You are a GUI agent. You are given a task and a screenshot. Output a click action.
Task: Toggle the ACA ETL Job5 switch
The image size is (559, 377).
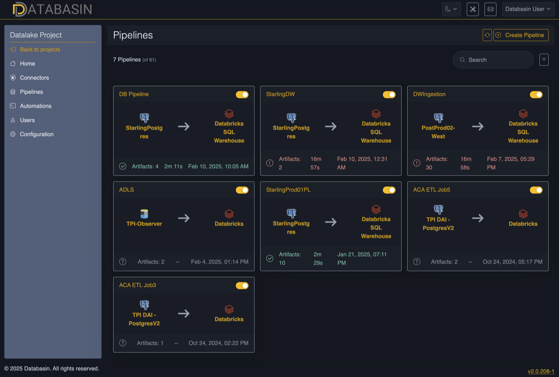[536, 190]
